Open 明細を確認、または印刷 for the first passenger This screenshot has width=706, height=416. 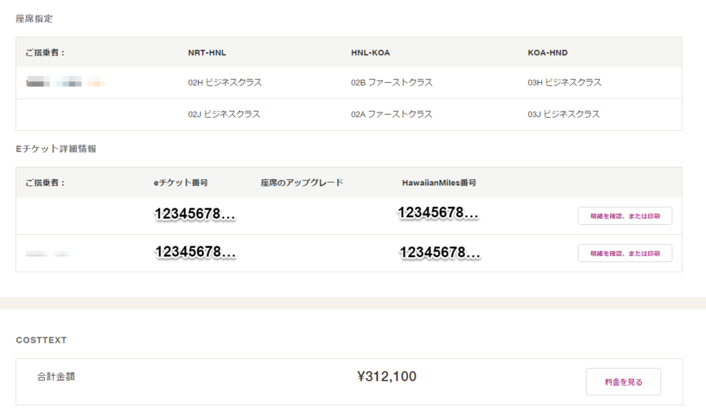pyautogui.click(x=625, y=216)
